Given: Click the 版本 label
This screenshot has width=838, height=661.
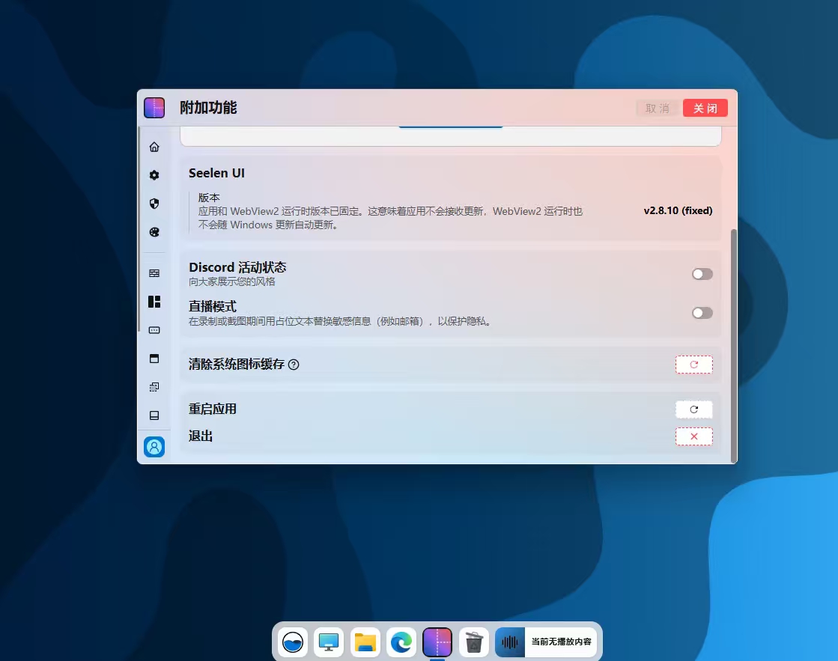Looking at the screenshot, I should point(209,197).
